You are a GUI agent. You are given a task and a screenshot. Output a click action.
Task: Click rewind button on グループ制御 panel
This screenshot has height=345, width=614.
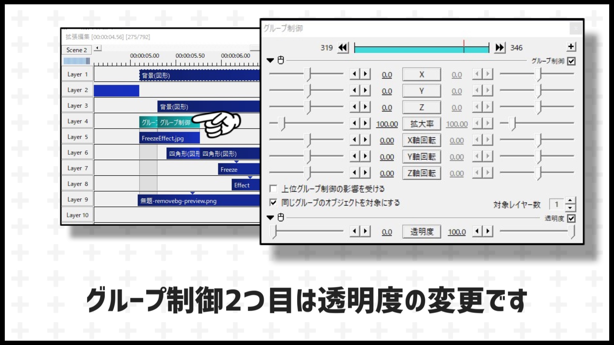(343, 47)
